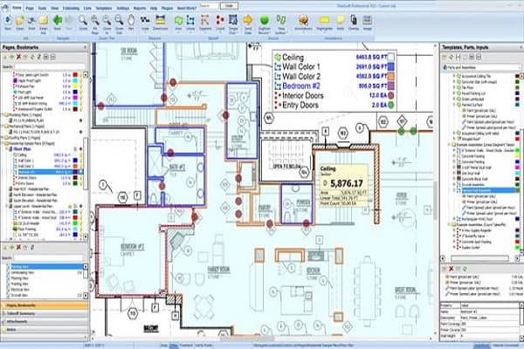Viewport: 524px width, 349px height.
Task: Click red X delete icon in Pages panel toolbar
Action: 18,57
